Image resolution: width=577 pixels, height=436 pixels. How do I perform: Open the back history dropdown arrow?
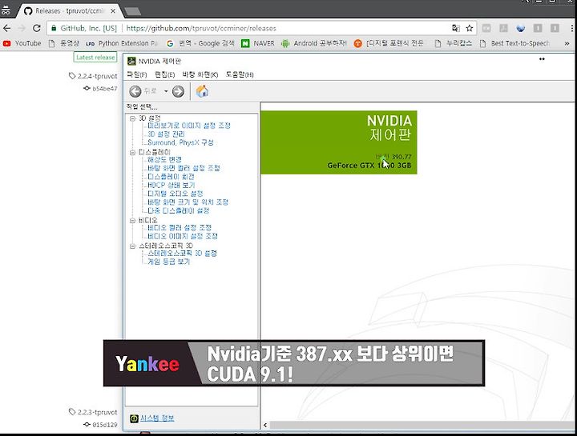point(166,91)
